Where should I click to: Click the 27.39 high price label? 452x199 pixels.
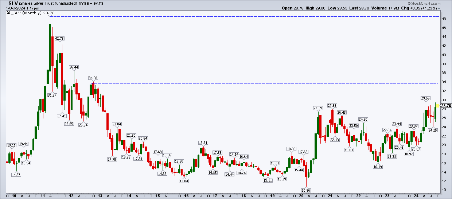pos(318,108)
